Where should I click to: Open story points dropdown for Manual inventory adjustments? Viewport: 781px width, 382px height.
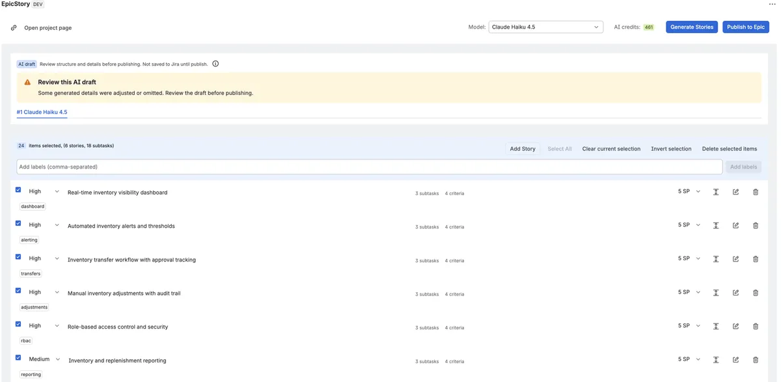pyautogui.click(x=689, y=292)
